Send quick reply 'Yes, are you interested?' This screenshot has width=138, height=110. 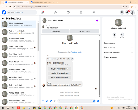click(x=59, y=69)
